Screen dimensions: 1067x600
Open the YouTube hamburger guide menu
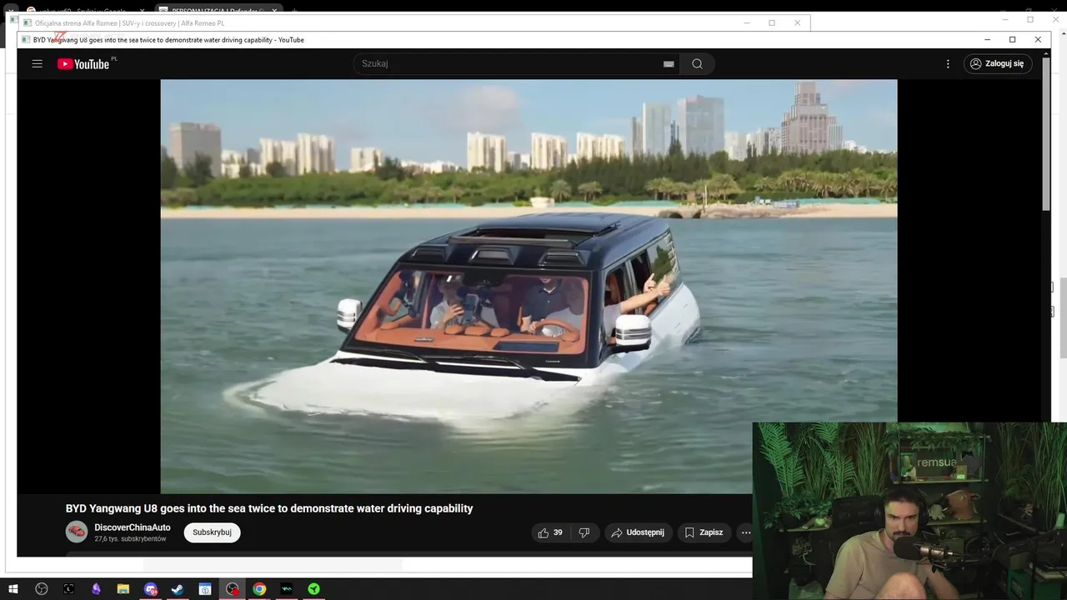[x=37, y=63]
